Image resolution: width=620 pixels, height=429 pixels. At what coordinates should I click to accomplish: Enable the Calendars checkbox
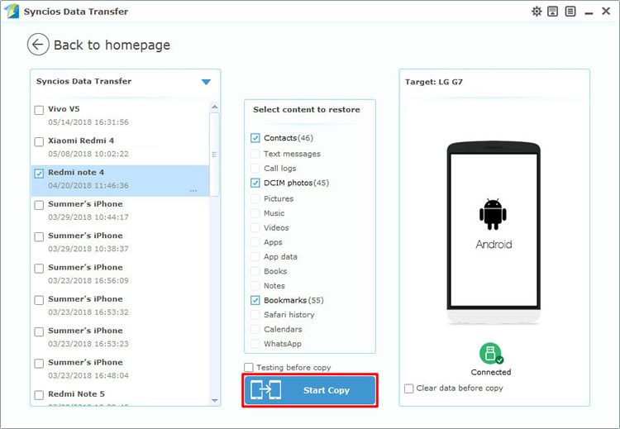[x=255, y=329]
